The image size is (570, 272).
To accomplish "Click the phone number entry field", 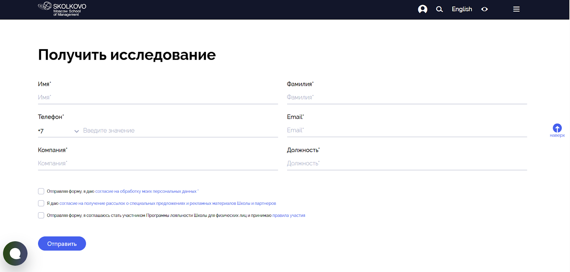I will (x=180, y=131).
